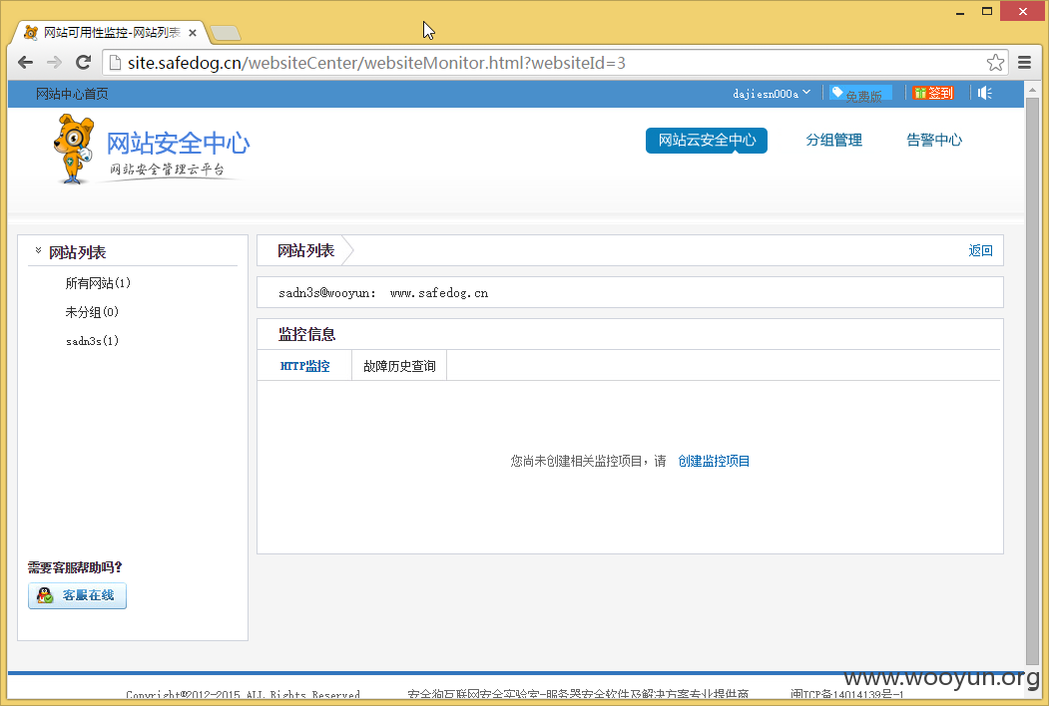The image size is (1049, 706).
Task: Go back with the browser back arrow
Action: click(x=25, y=63)
